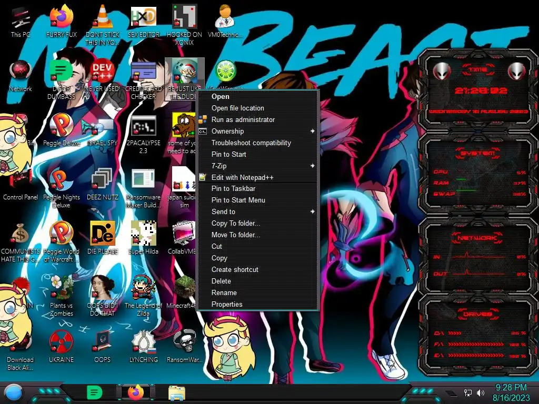Choose Troubleshoot compatibility
The height and width of the screenshot is (404, 539).
click(257, 143)
